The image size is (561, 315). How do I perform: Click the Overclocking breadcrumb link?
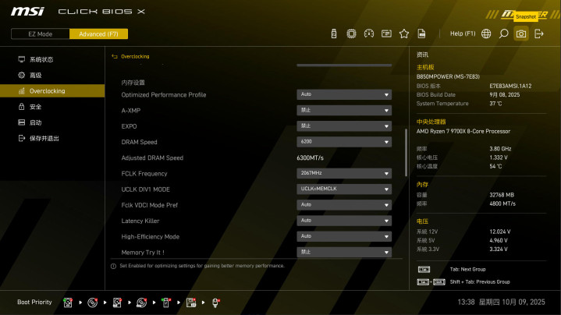point(135,56)
